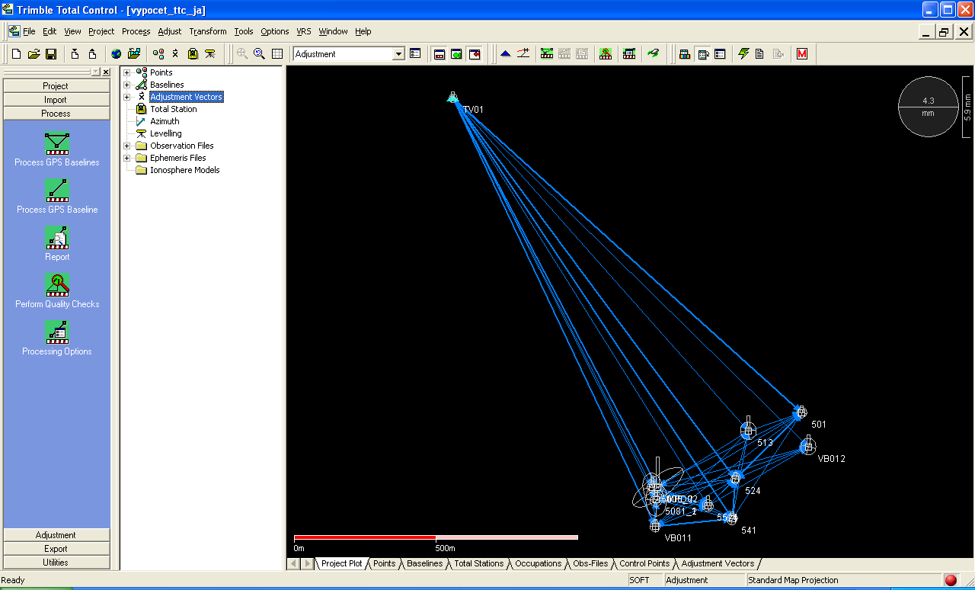This screenshot has height=590, width=975.
Task: Click the green lightning bolt icon
Action: tap(743, 54)
